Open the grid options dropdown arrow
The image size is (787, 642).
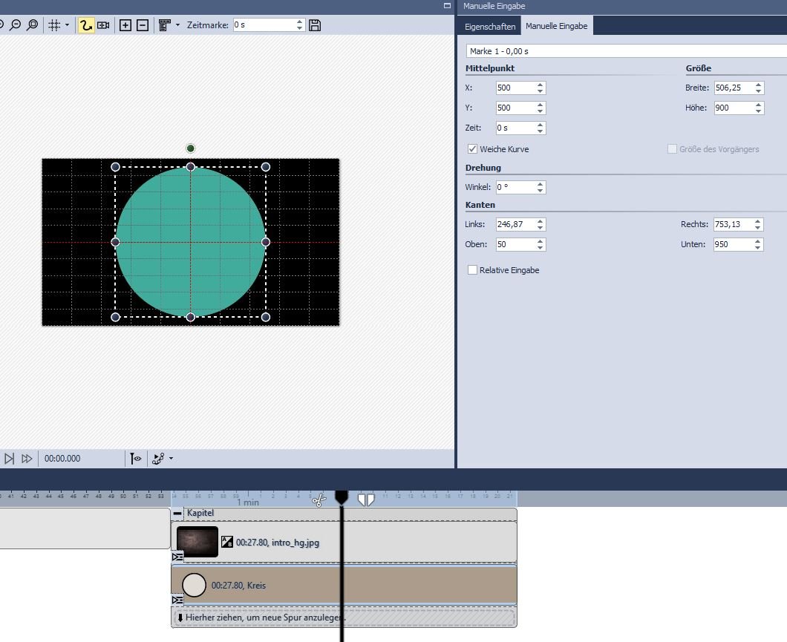[68, 25]
